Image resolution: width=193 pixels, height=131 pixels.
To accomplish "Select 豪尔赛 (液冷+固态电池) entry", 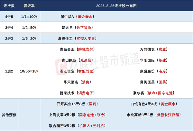I will pos(154,93).
